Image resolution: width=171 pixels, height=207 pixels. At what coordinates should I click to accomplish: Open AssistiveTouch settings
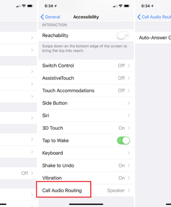(86, 78)
